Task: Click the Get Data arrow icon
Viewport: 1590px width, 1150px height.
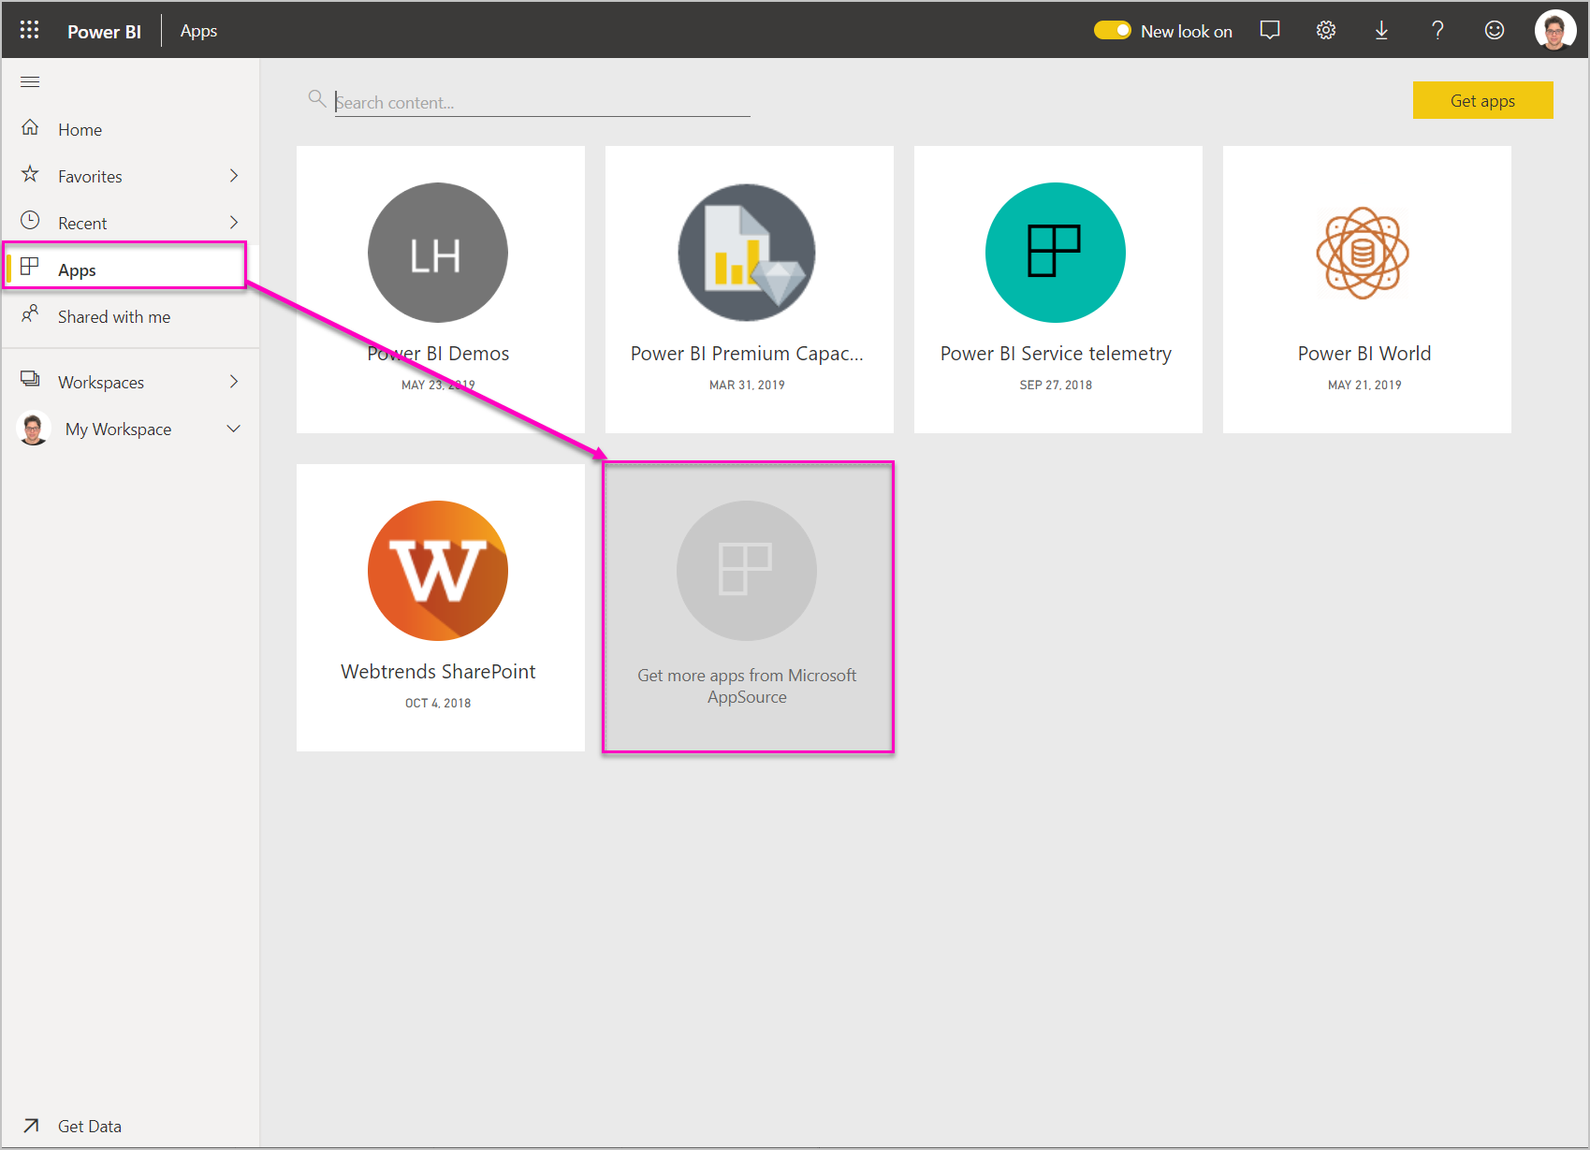Action: pyautogui.click(x=31, y=1125)
